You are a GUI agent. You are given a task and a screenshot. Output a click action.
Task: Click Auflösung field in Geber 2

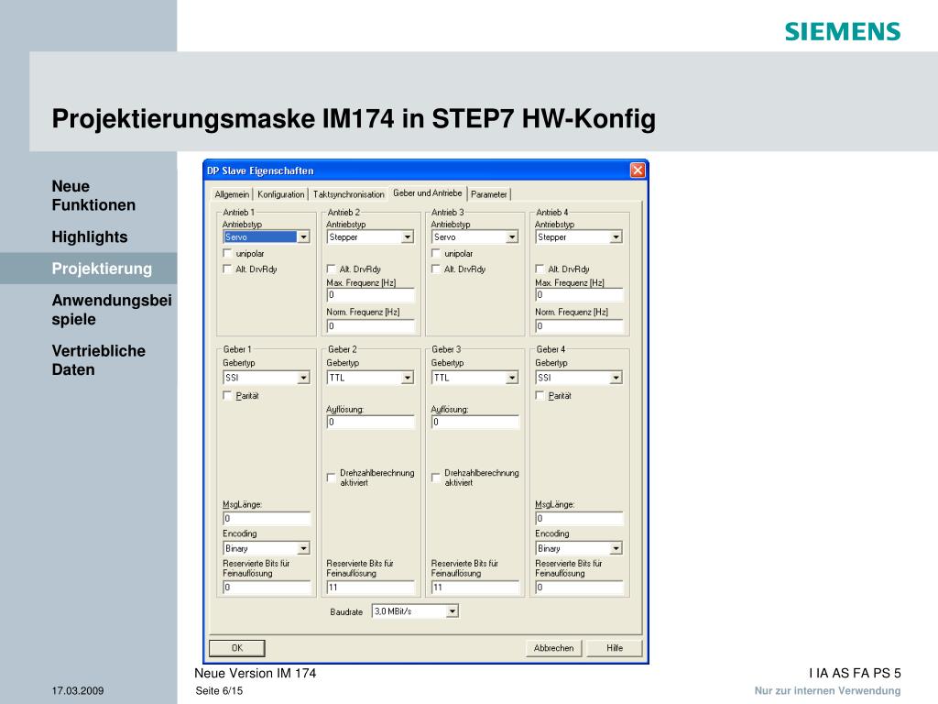(370, 422)
